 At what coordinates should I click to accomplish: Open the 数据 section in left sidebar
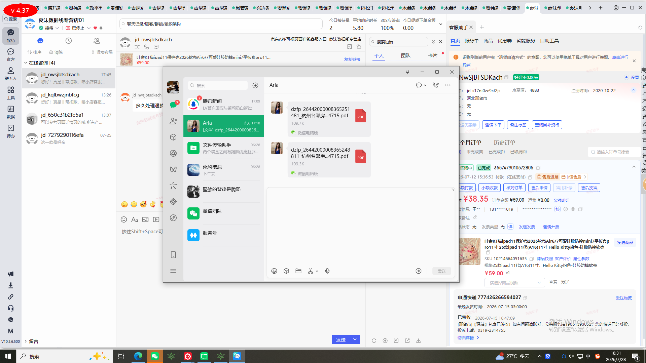click(11, 112)
